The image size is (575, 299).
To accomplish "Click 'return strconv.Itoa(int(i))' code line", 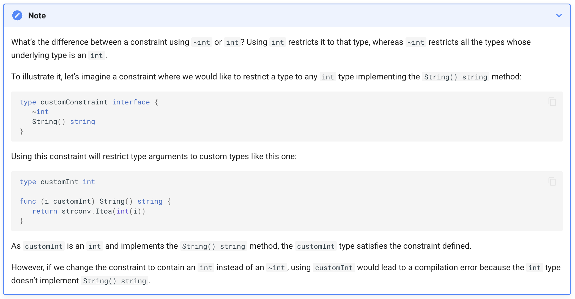I will pyautogui.click(x=89, y=211).
